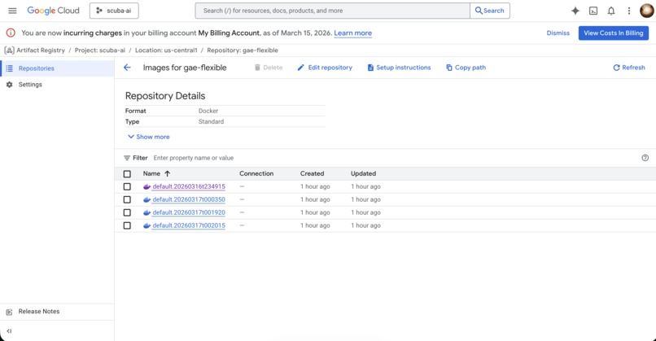Collapse the left navigation panel
Image resolution: width=656 pixels, height=341 pixels.
click(x=9, y=331)
